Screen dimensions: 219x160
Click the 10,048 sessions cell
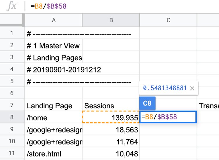pos(111,153)
